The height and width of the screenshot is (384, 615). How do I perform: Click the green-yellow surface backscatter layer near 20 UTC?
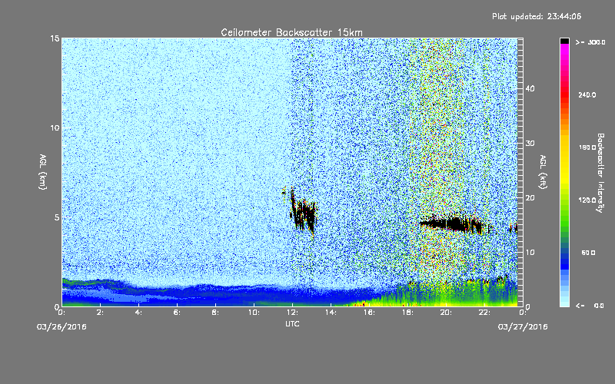pos(447,296)
